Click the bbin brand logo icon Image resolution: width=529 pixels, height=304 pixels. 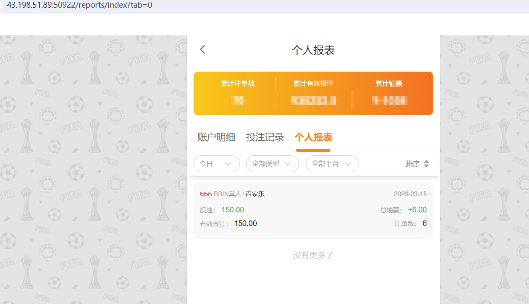pos(206,193)
